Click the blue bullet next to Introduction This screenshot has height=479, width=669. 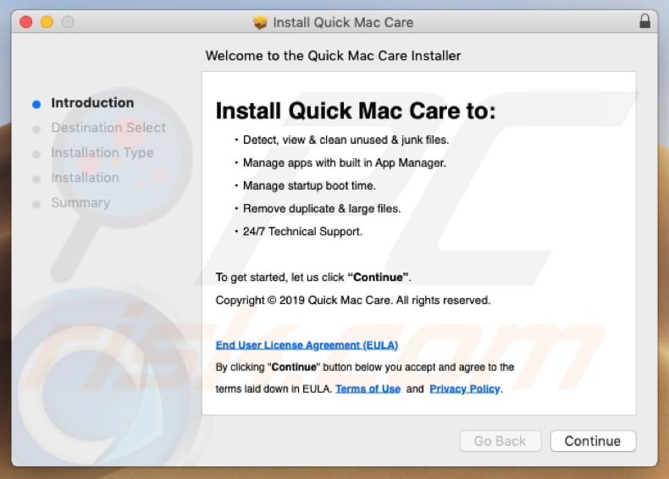point(36,104)
